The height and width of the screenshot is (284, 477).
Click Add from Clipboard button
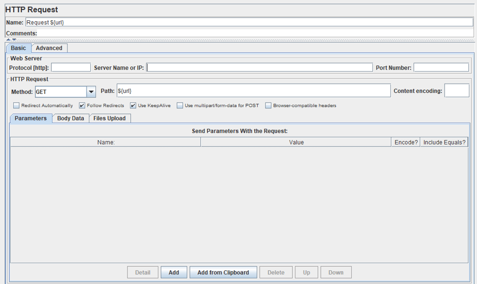[223, 272]
